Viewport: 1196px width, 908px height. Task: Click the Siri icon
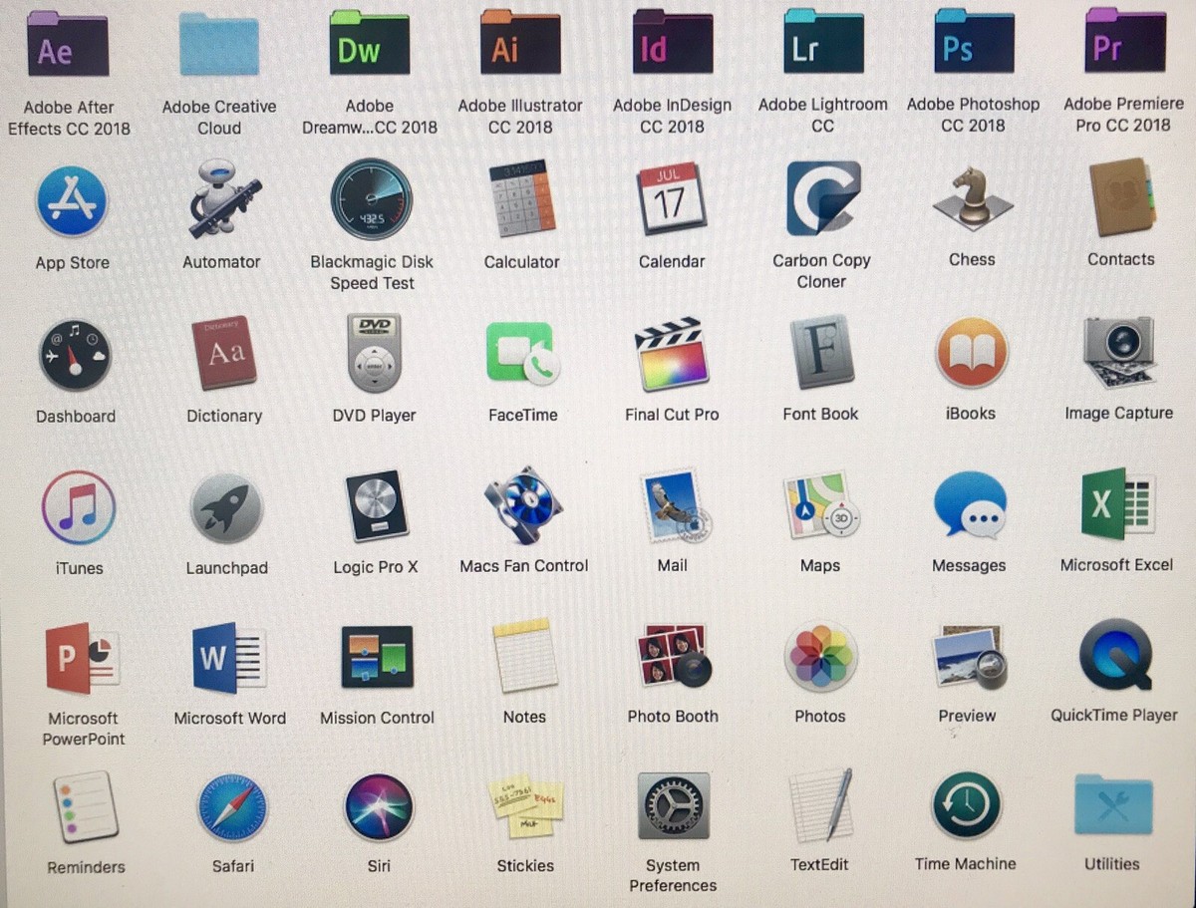click(x=379, y=806)
